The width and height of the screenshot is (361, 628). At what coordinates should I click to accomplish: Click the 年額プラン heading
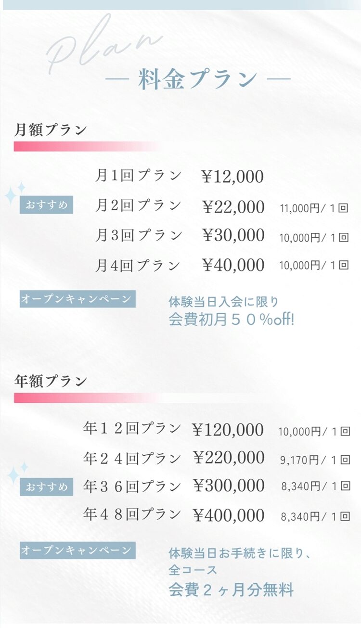pos(51,381)
